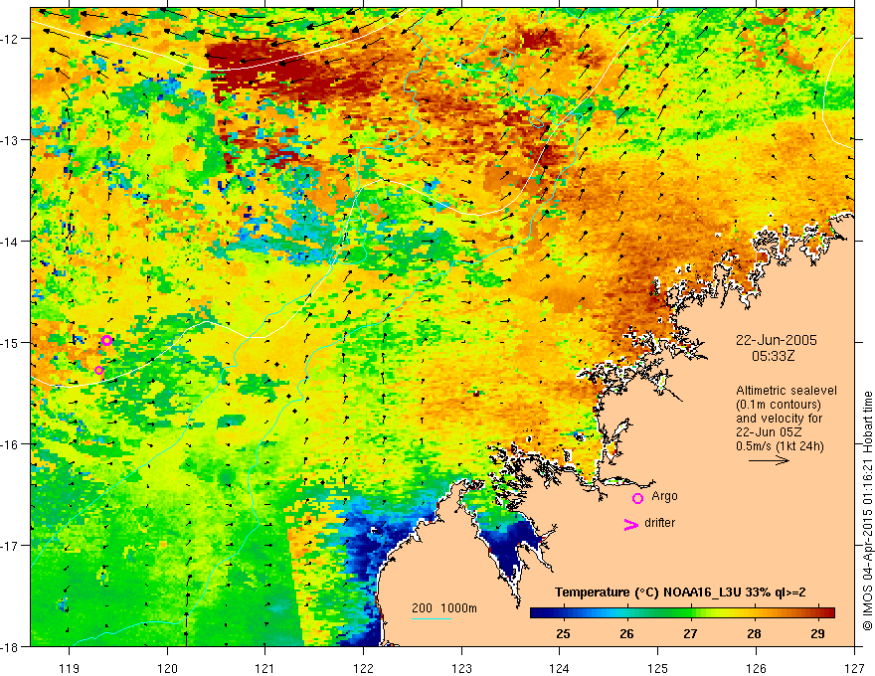Click the '-16' latitude axis label
This screenshot has width=875, height=676.
[11, 444]
